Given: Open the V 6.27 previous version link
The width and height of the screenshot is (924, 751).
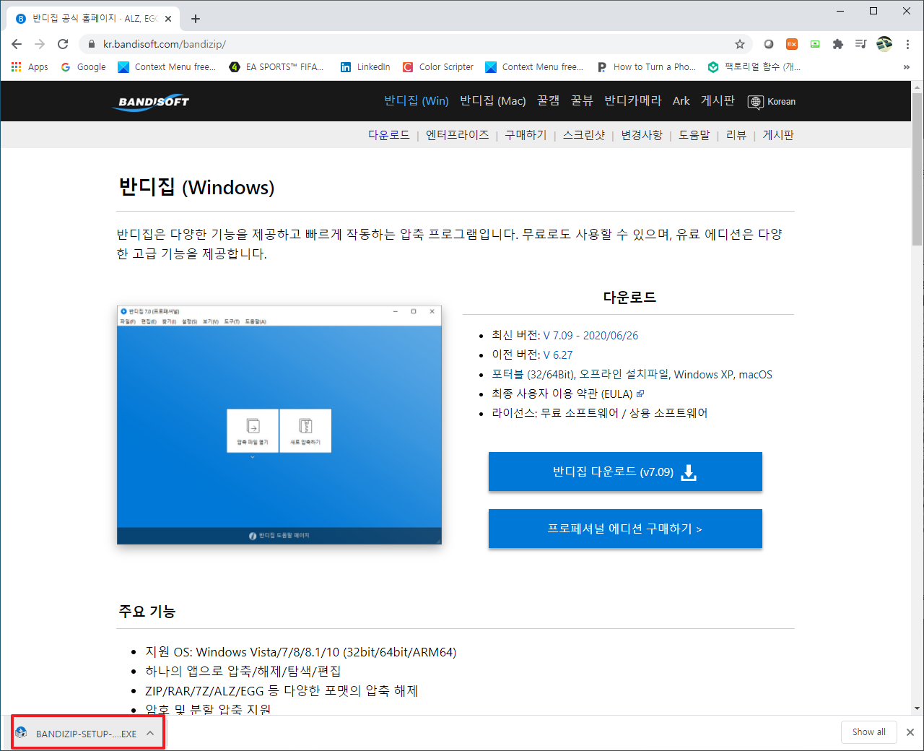Looking at the screenshot, I should pyautogui.click(x=558, y=355).
